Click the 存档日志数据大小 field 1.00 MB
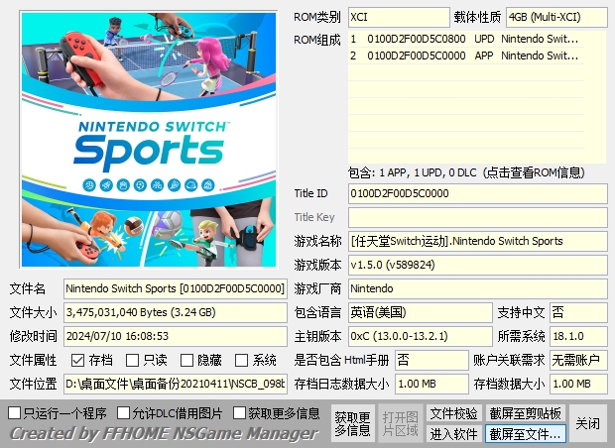The image size is (615, 448). click(431, 385)
